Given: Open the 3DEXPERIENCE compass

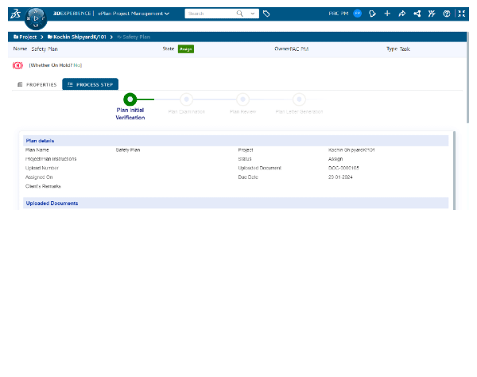Looking at the screenshot, I should point(36,17).
